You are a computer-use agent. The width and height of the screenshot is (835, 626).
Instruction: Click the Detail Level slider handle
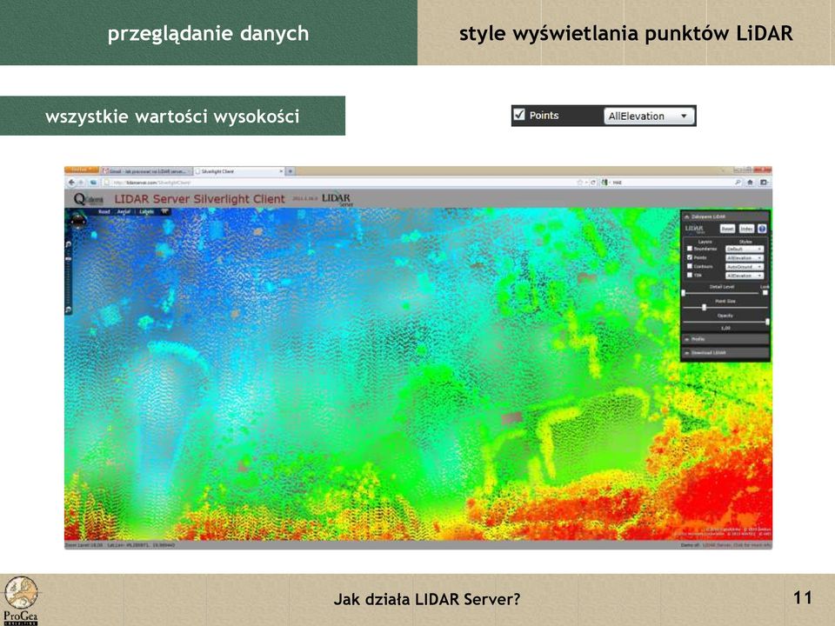(x=684, y=293)
